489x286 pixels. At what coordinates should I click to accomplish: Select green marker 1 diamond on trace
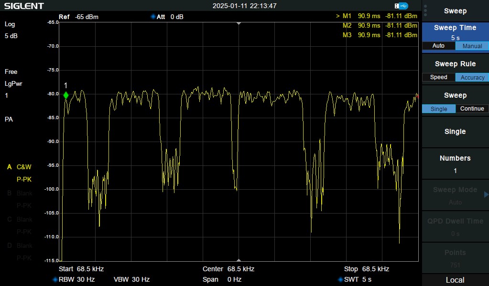[x=66, y=95]
